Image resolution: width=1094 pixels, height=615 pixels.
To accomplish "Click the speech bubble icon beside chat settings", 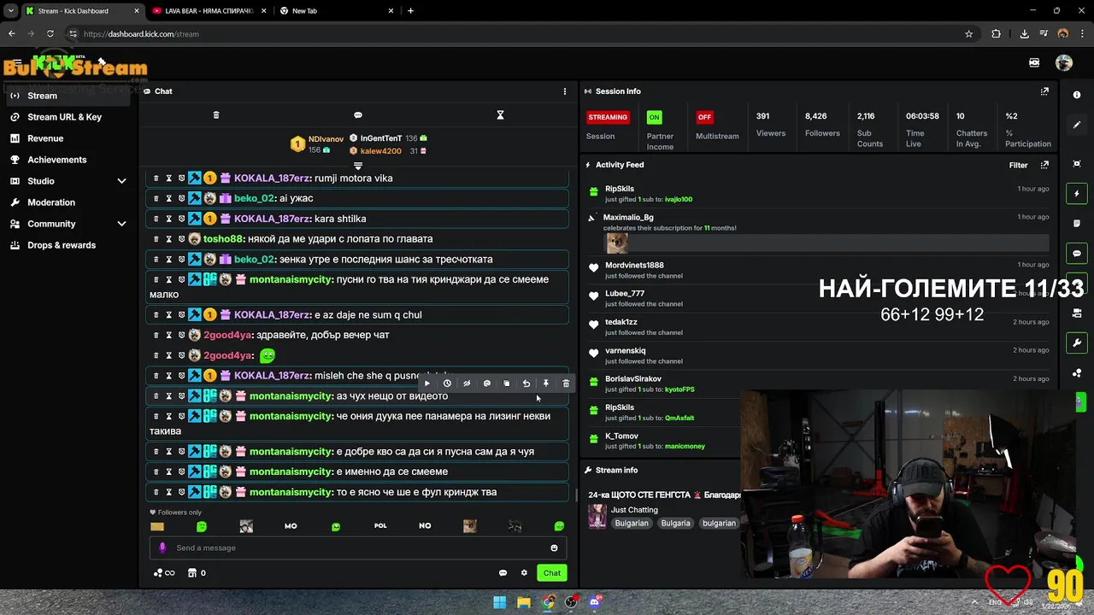I will coord(503,573).
